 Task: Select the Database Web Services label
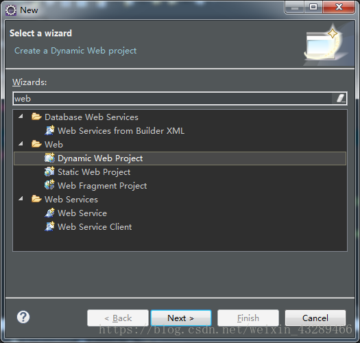tap(91, 117)
